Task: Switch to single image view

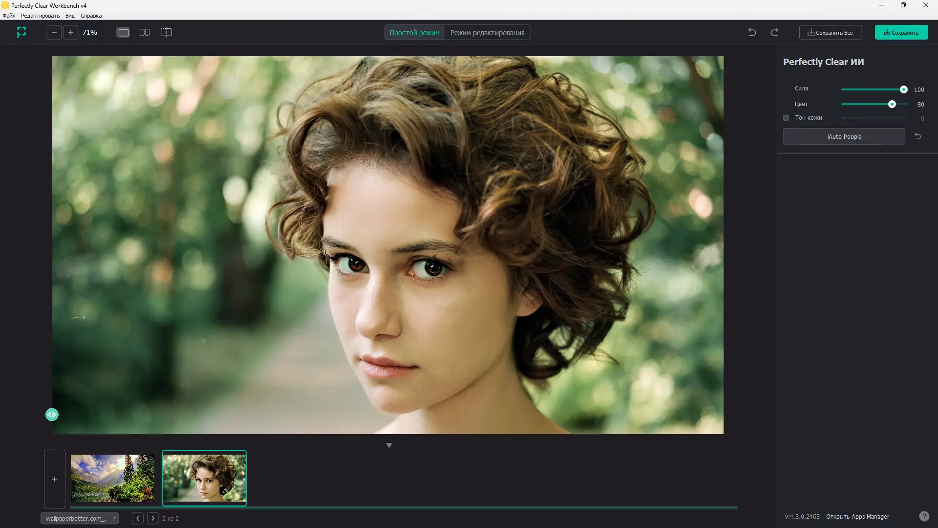Action: (123, 32)
